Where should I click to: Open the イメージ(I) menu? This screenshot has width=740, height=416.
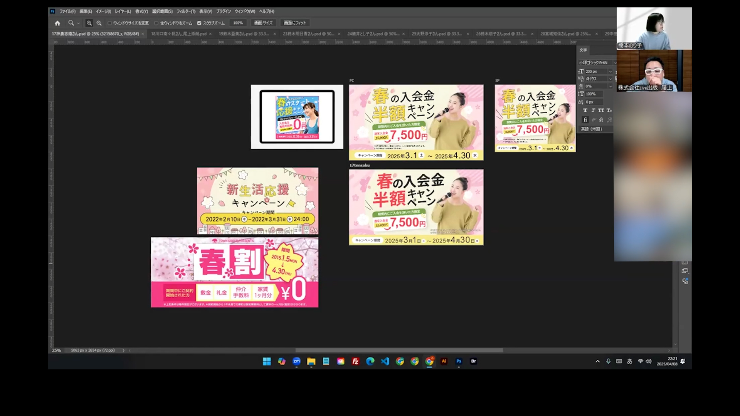click(x=103, y=12)
